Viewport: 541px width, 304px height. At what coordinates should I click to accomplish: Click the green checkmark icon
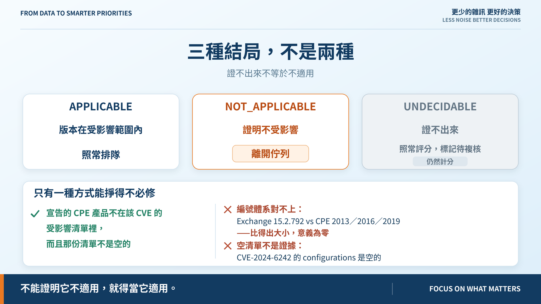[x=35, y=214]
